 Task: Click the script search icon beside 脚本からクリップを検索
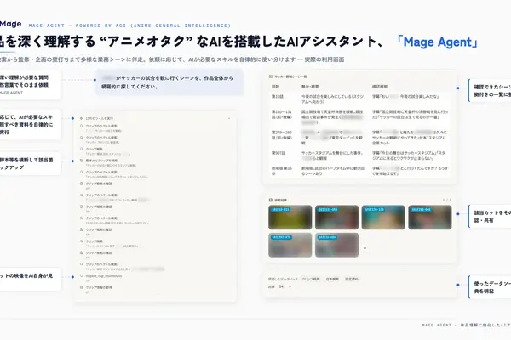[x=82, y=161]
